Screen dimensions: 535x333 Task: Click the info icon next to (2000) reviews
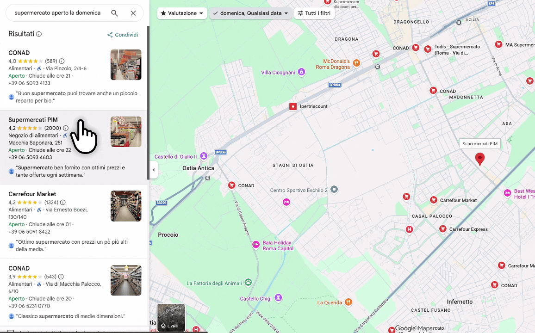tap(66, 128)
